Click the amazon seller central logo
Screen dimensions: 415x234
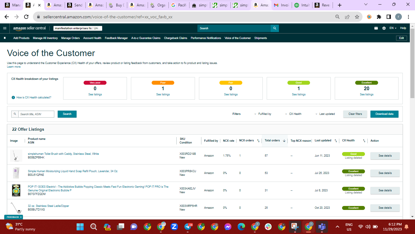29,28
